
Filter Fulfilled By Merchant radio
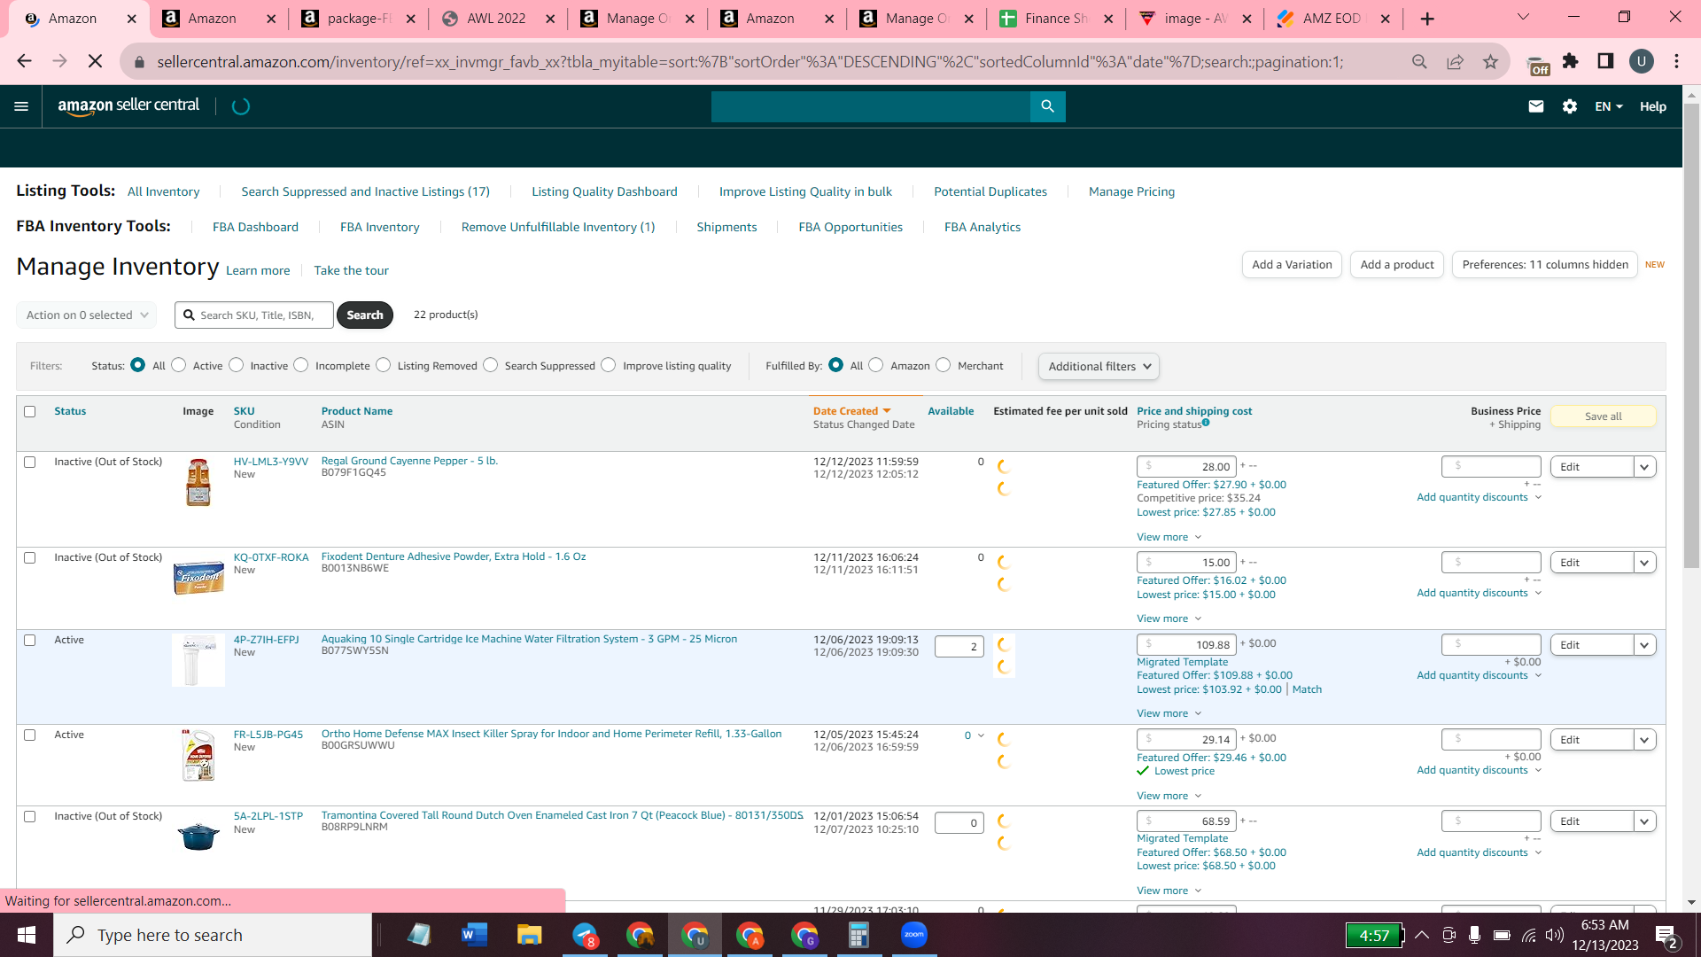944,365
